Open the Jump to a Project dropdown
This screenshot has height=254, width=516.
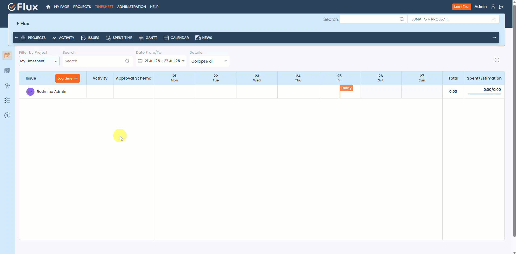tap(454, 19)
